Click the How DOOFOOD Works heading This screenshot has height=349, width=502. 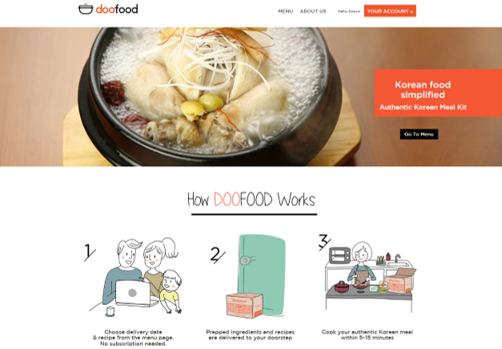[x=251, y=199]
